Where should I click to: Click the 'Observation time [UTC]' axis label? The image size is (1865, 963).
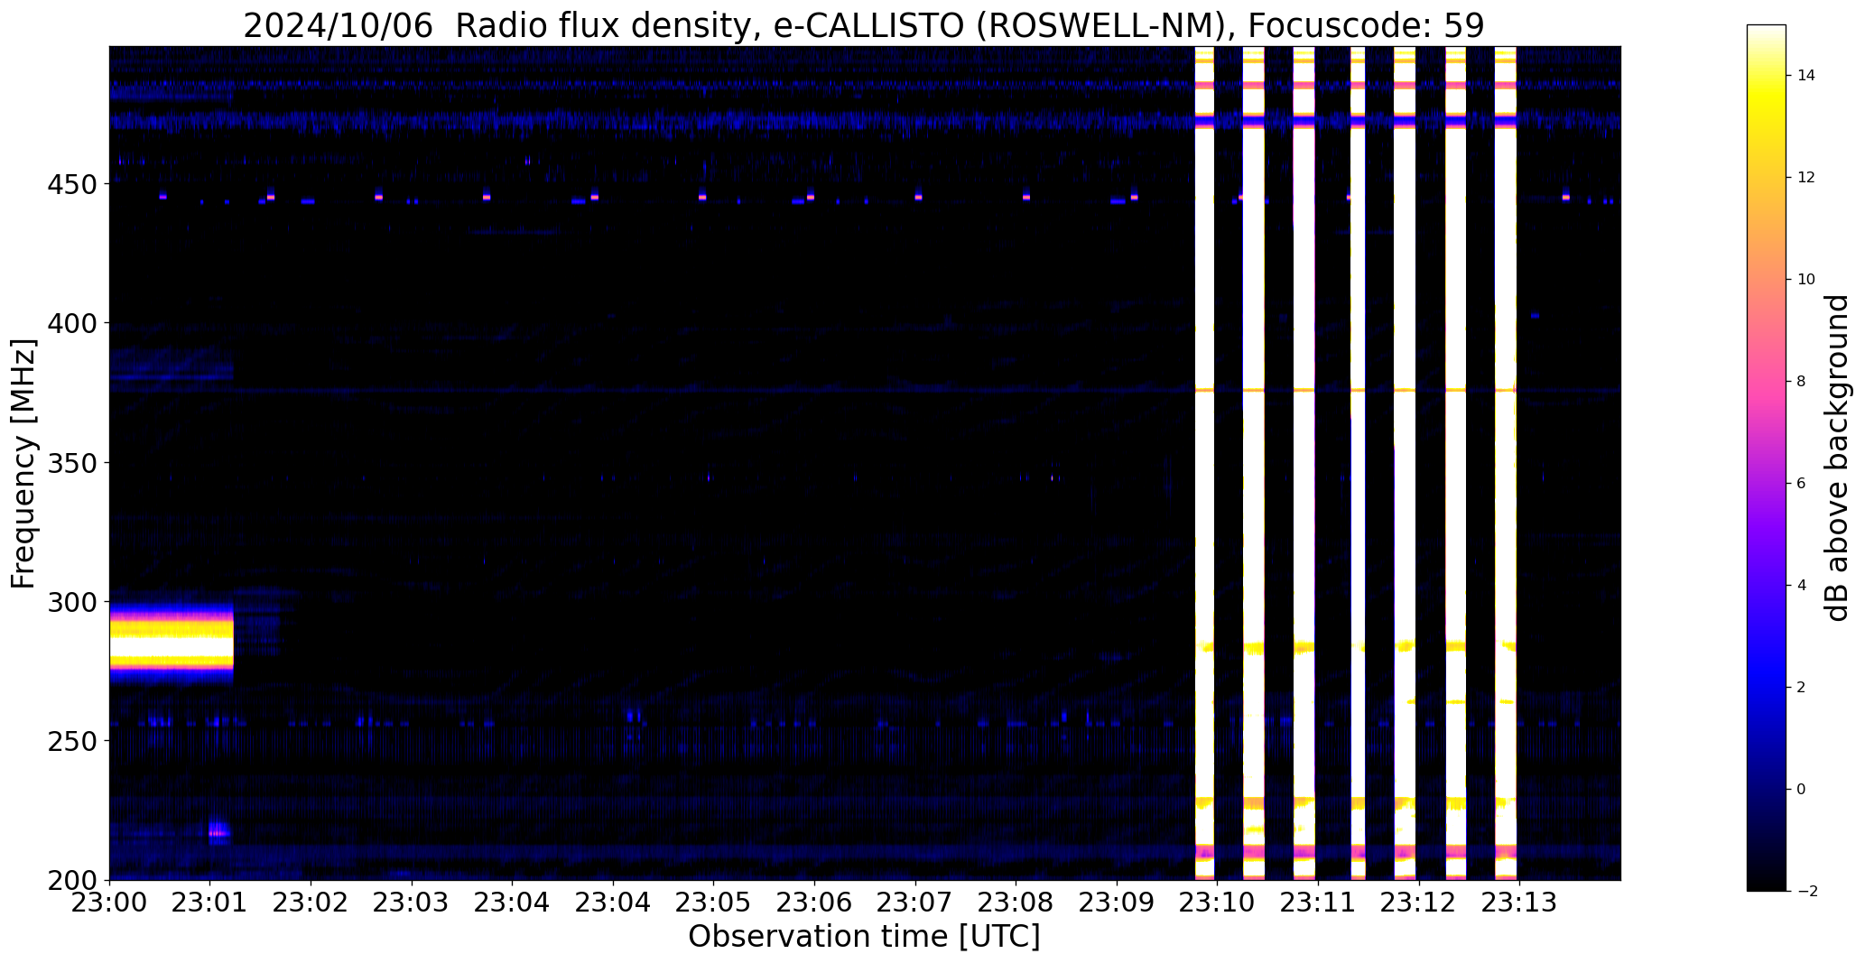point(864,937)
